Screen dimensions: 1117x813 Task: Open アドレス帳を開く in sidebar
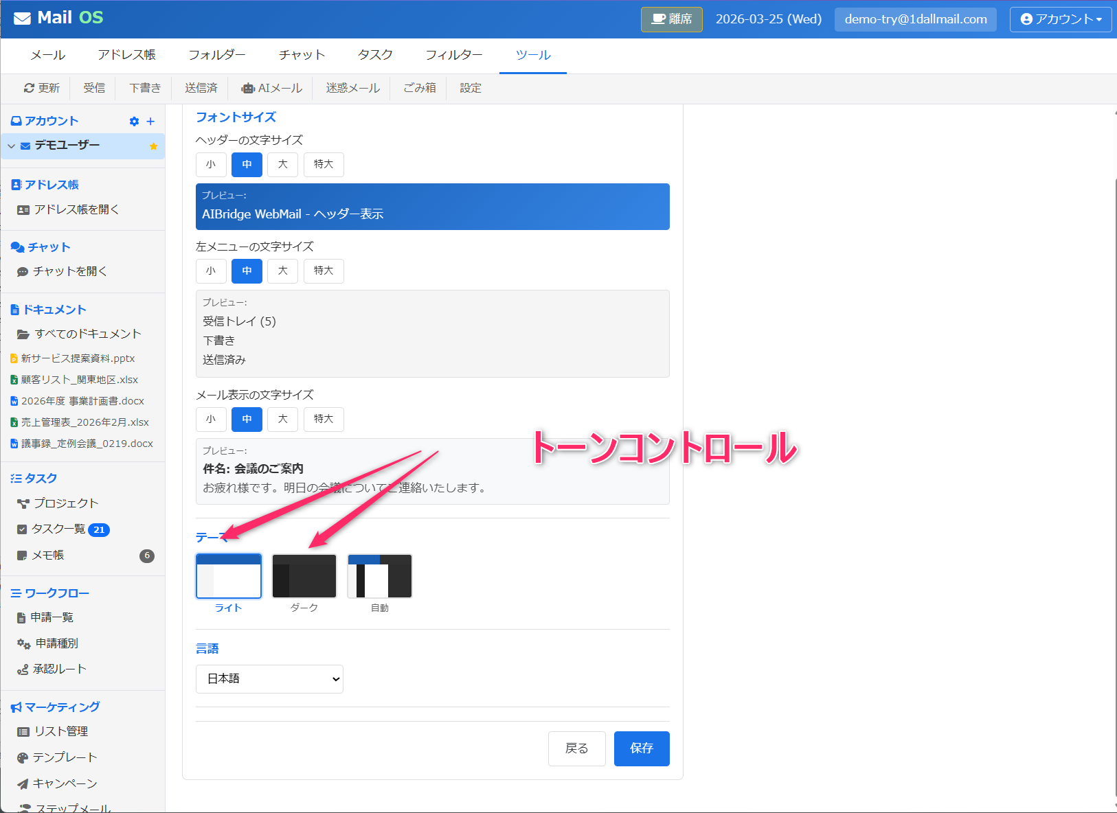point(76,209)
